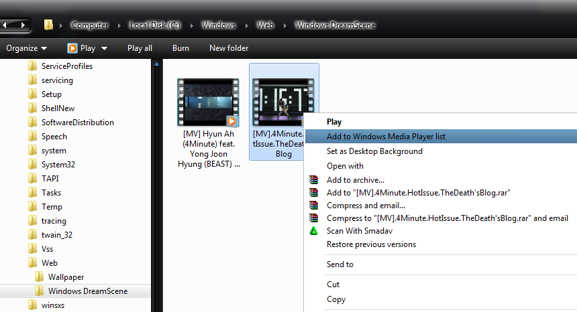The width and height of the screenshot is (577, 312).
Task: Expand the breadcrumb arrow after Windows
Action: click(x=246, y=25)
